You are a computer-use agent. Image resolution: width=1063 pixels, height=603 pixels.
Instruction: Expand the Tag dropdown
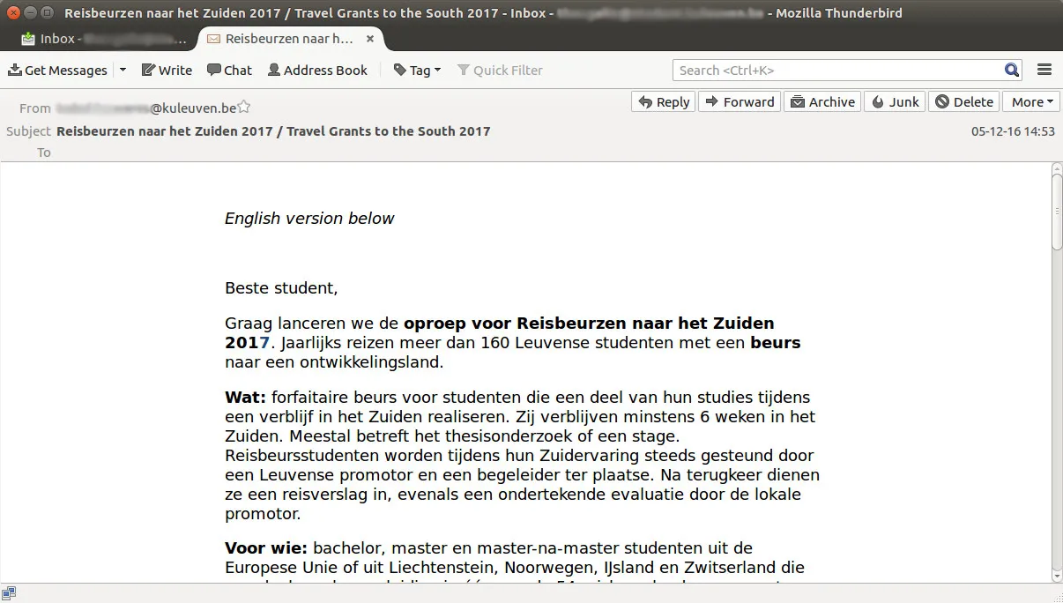(x=417, y=71)
